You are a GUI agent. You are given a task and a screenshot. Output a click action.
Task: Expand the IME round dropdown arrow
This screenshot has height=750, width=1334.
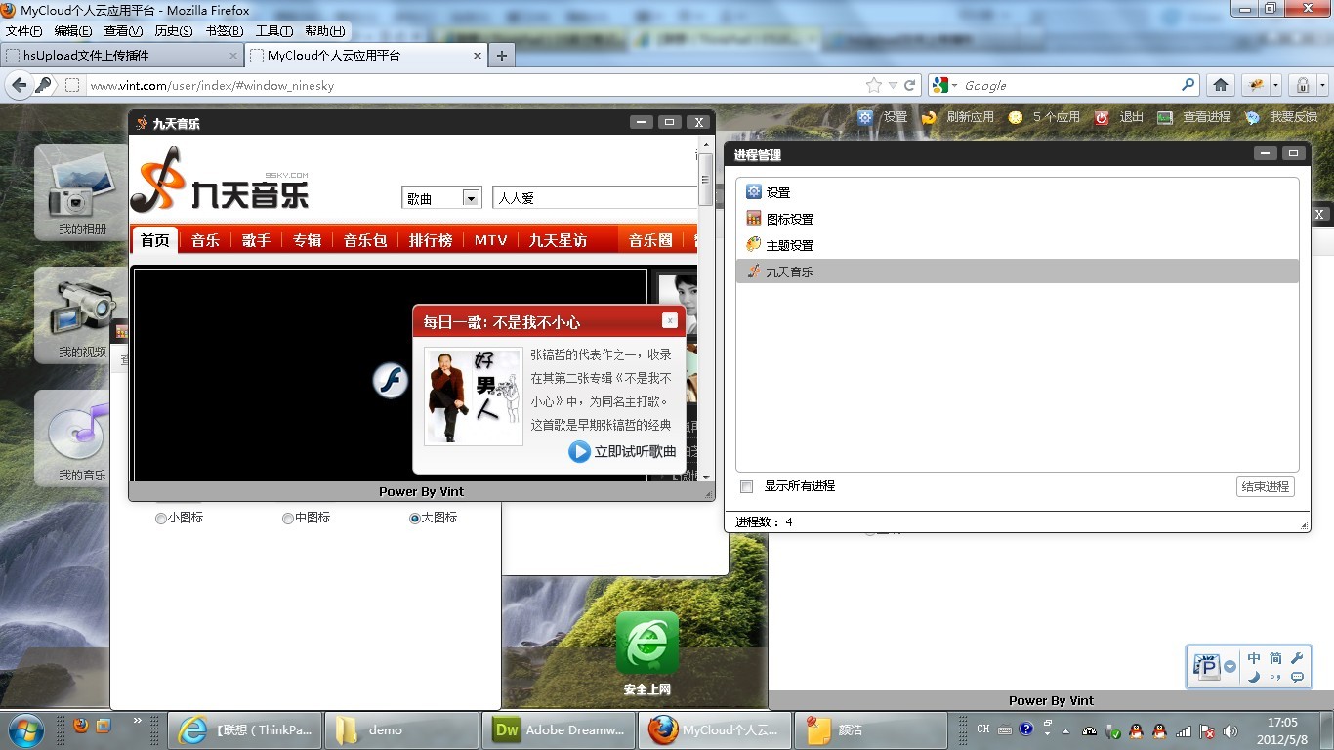tap(1230, 667)
